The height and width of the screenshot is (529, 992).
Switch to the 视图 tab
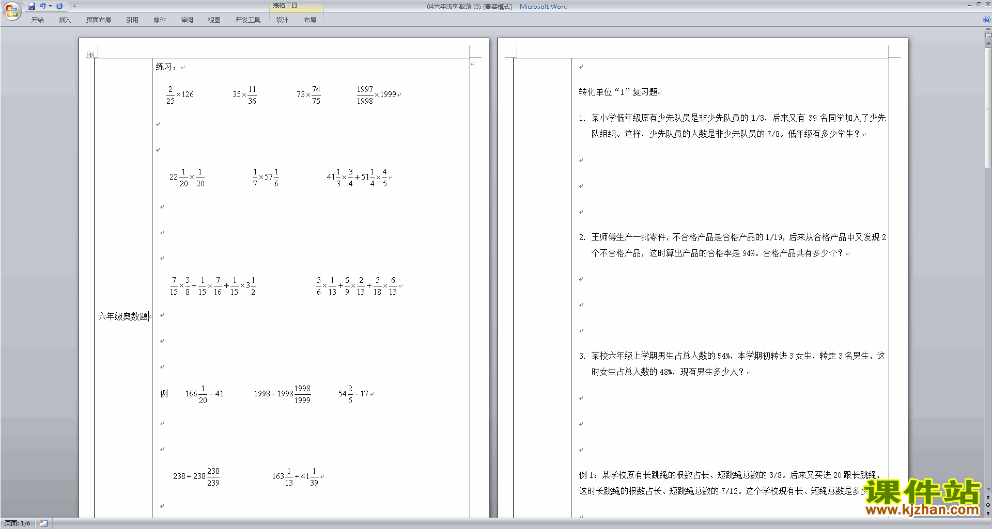point(214,20)
